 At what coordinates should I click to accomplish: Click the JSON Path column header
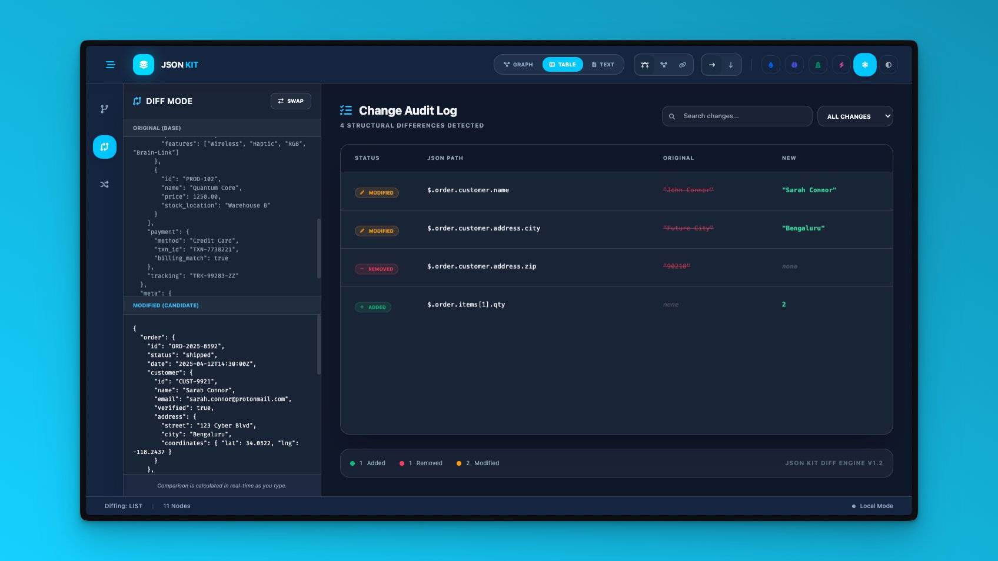click(x=445, y=158)
